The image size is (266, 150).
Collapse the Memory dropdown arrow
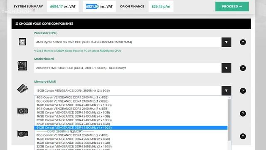tap(226, 91)
